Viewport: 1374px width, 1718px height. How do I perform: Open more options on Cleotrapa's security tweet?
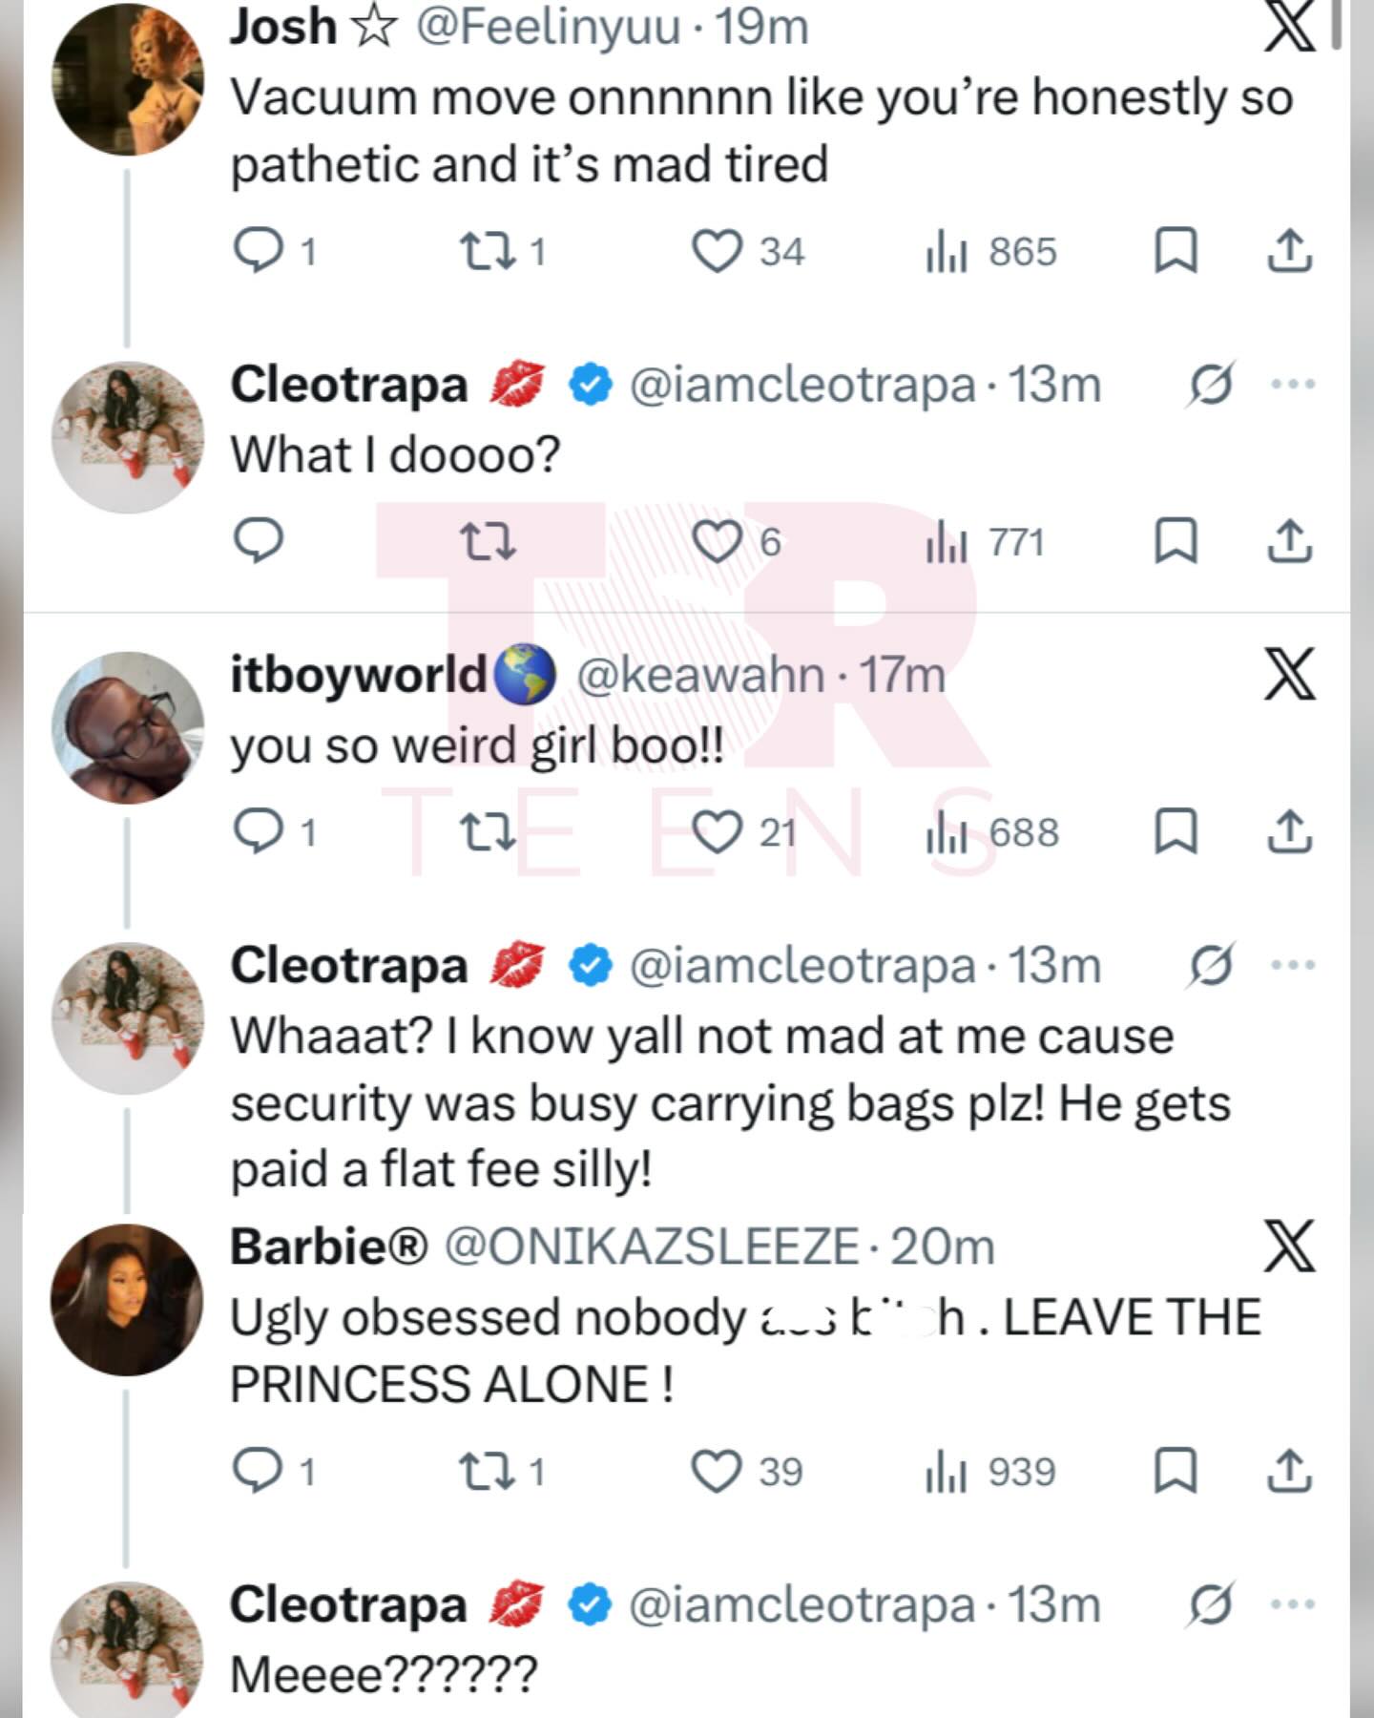(1293, 965)
